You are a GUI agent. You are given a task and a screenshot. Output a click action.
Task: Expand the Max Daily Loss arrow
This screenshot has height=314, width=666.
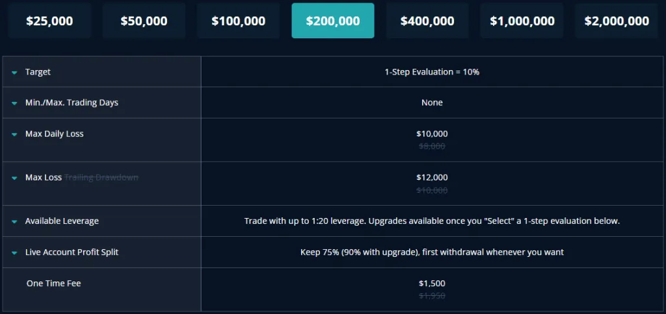[x=14, y=134]
